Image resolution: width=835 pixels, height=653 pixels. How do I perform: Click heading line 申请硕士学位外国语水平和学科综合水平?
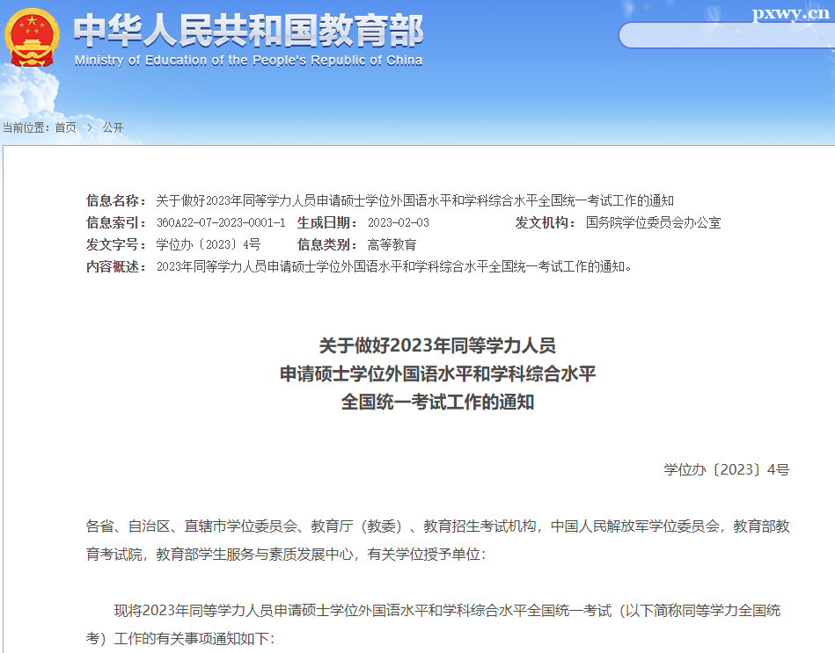437,374
